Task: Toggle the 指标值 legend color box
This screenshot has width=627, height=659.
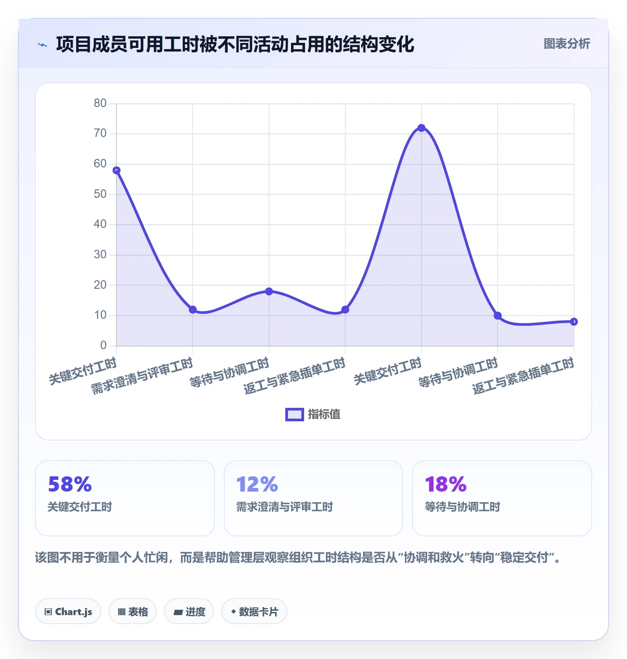Action: [x=295, y=415]
